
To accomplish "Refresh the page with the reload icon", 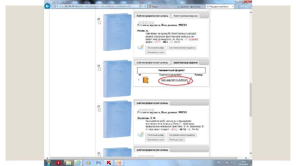I will tap(145, 6).
